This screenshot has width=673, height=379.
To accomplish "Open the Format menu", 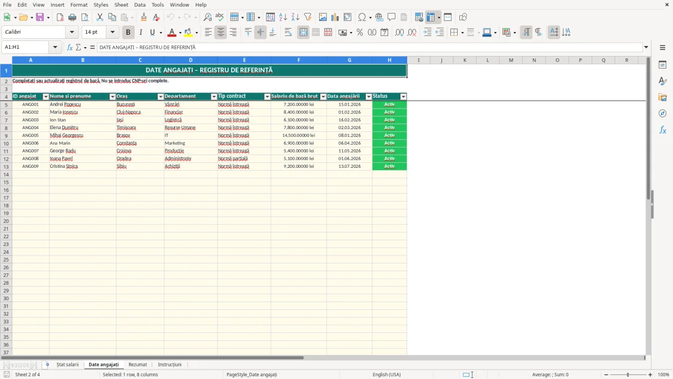I will [79, 4].
